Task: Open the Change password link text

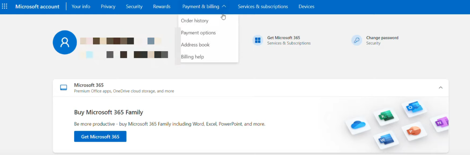Action: click(x=382, y=38)
